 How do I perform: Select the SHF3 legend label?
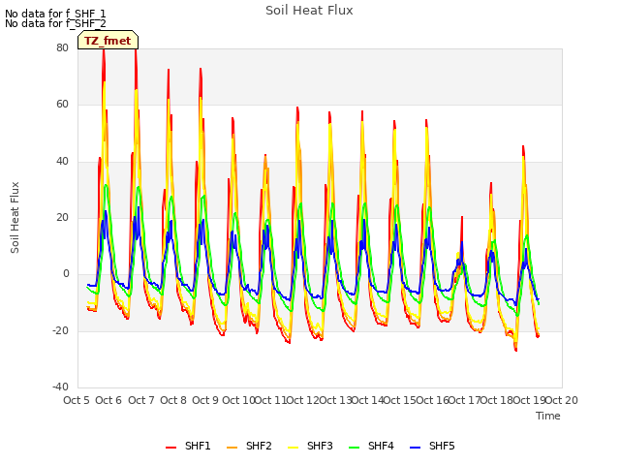click(x=320, y=446)
